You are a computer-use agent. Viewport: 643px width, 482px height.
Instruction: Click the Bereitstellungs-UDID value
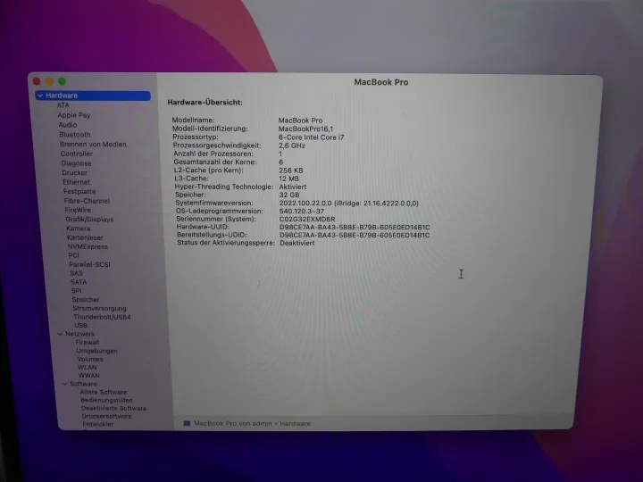[x=355, y=236]
